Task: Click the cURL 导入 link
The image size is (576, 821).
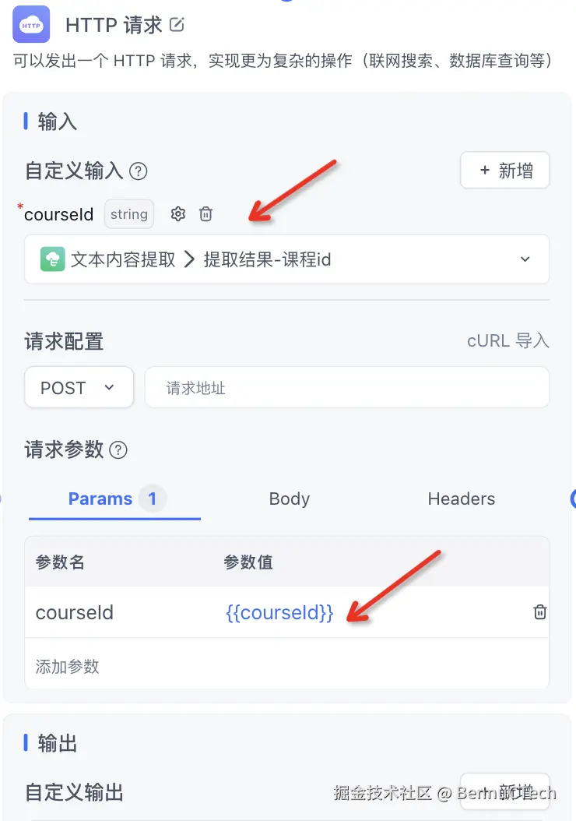Action: [508, 341]
